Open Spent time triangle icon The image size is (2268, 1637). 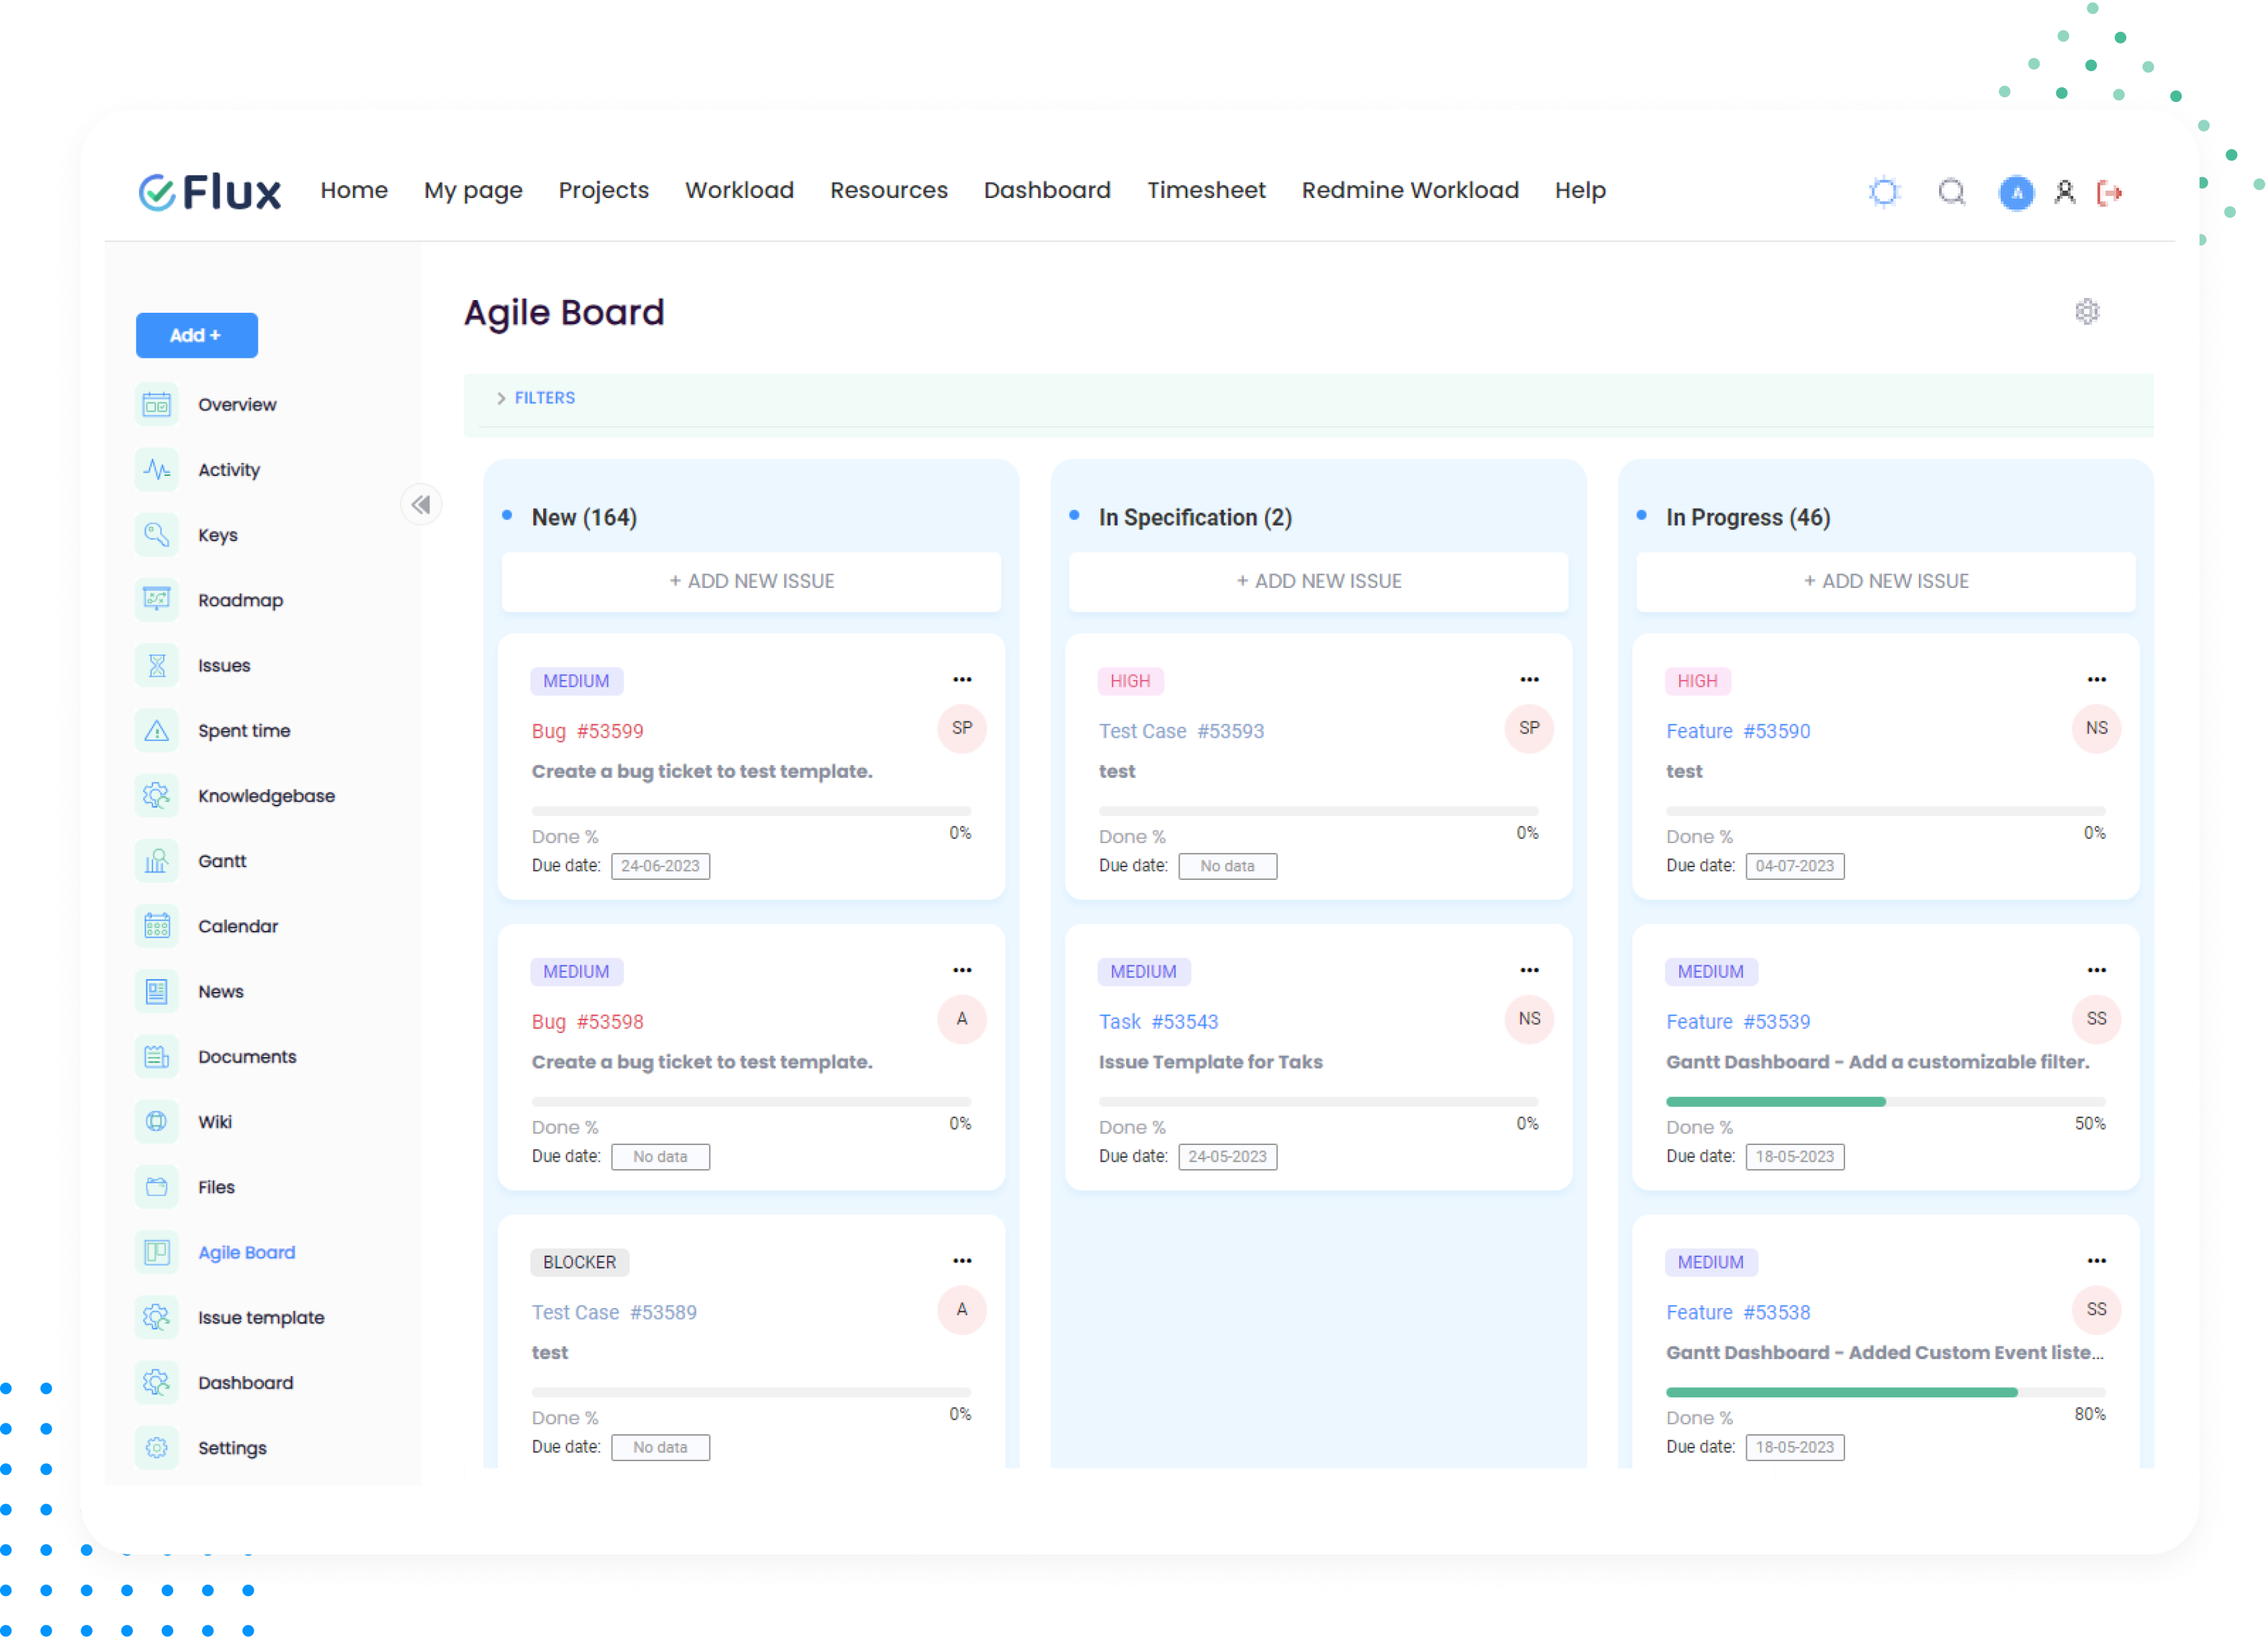pos(157,730)
